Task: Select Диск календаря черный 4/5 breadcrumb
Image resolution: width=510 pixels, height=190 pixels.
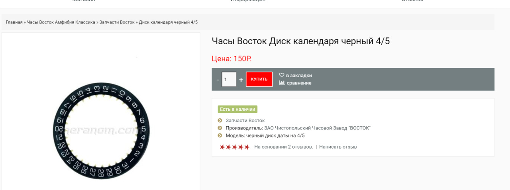Action: 168,22
